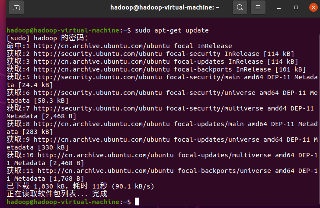This screenshot has width=320, height=208.
Task: Click the 'sudo apt-get update' command text
Action: click(x=172, y=30)
